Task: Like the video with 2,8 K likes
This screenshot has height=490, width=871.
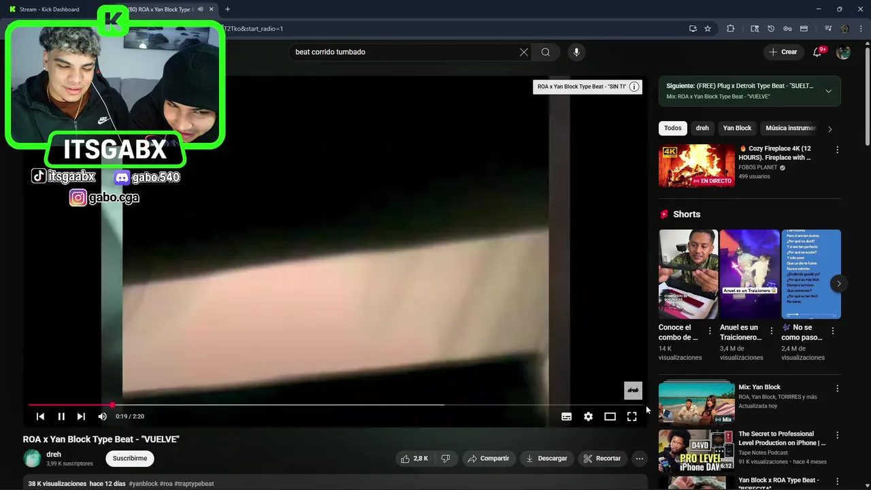Action: [414, 459]
